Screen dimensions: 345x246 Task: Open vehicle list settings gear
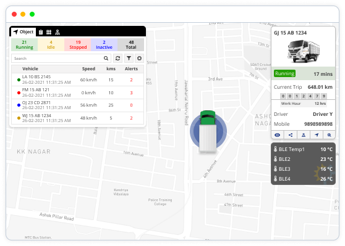click(139, 59)
